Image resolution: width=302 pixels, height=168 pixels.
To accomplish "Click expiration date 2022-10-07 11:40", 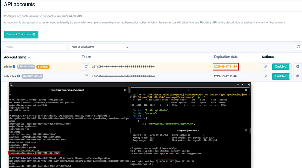I will click(x=225, y=76).
